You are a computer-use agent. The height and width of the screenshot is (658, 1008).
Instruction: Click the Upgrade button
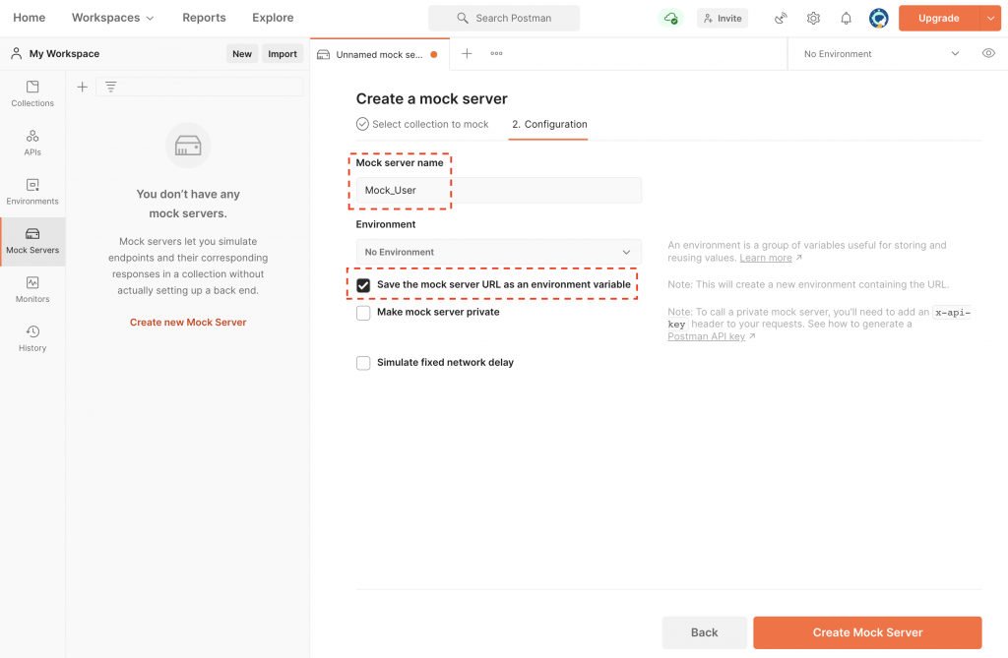click(x=938, y=18)
